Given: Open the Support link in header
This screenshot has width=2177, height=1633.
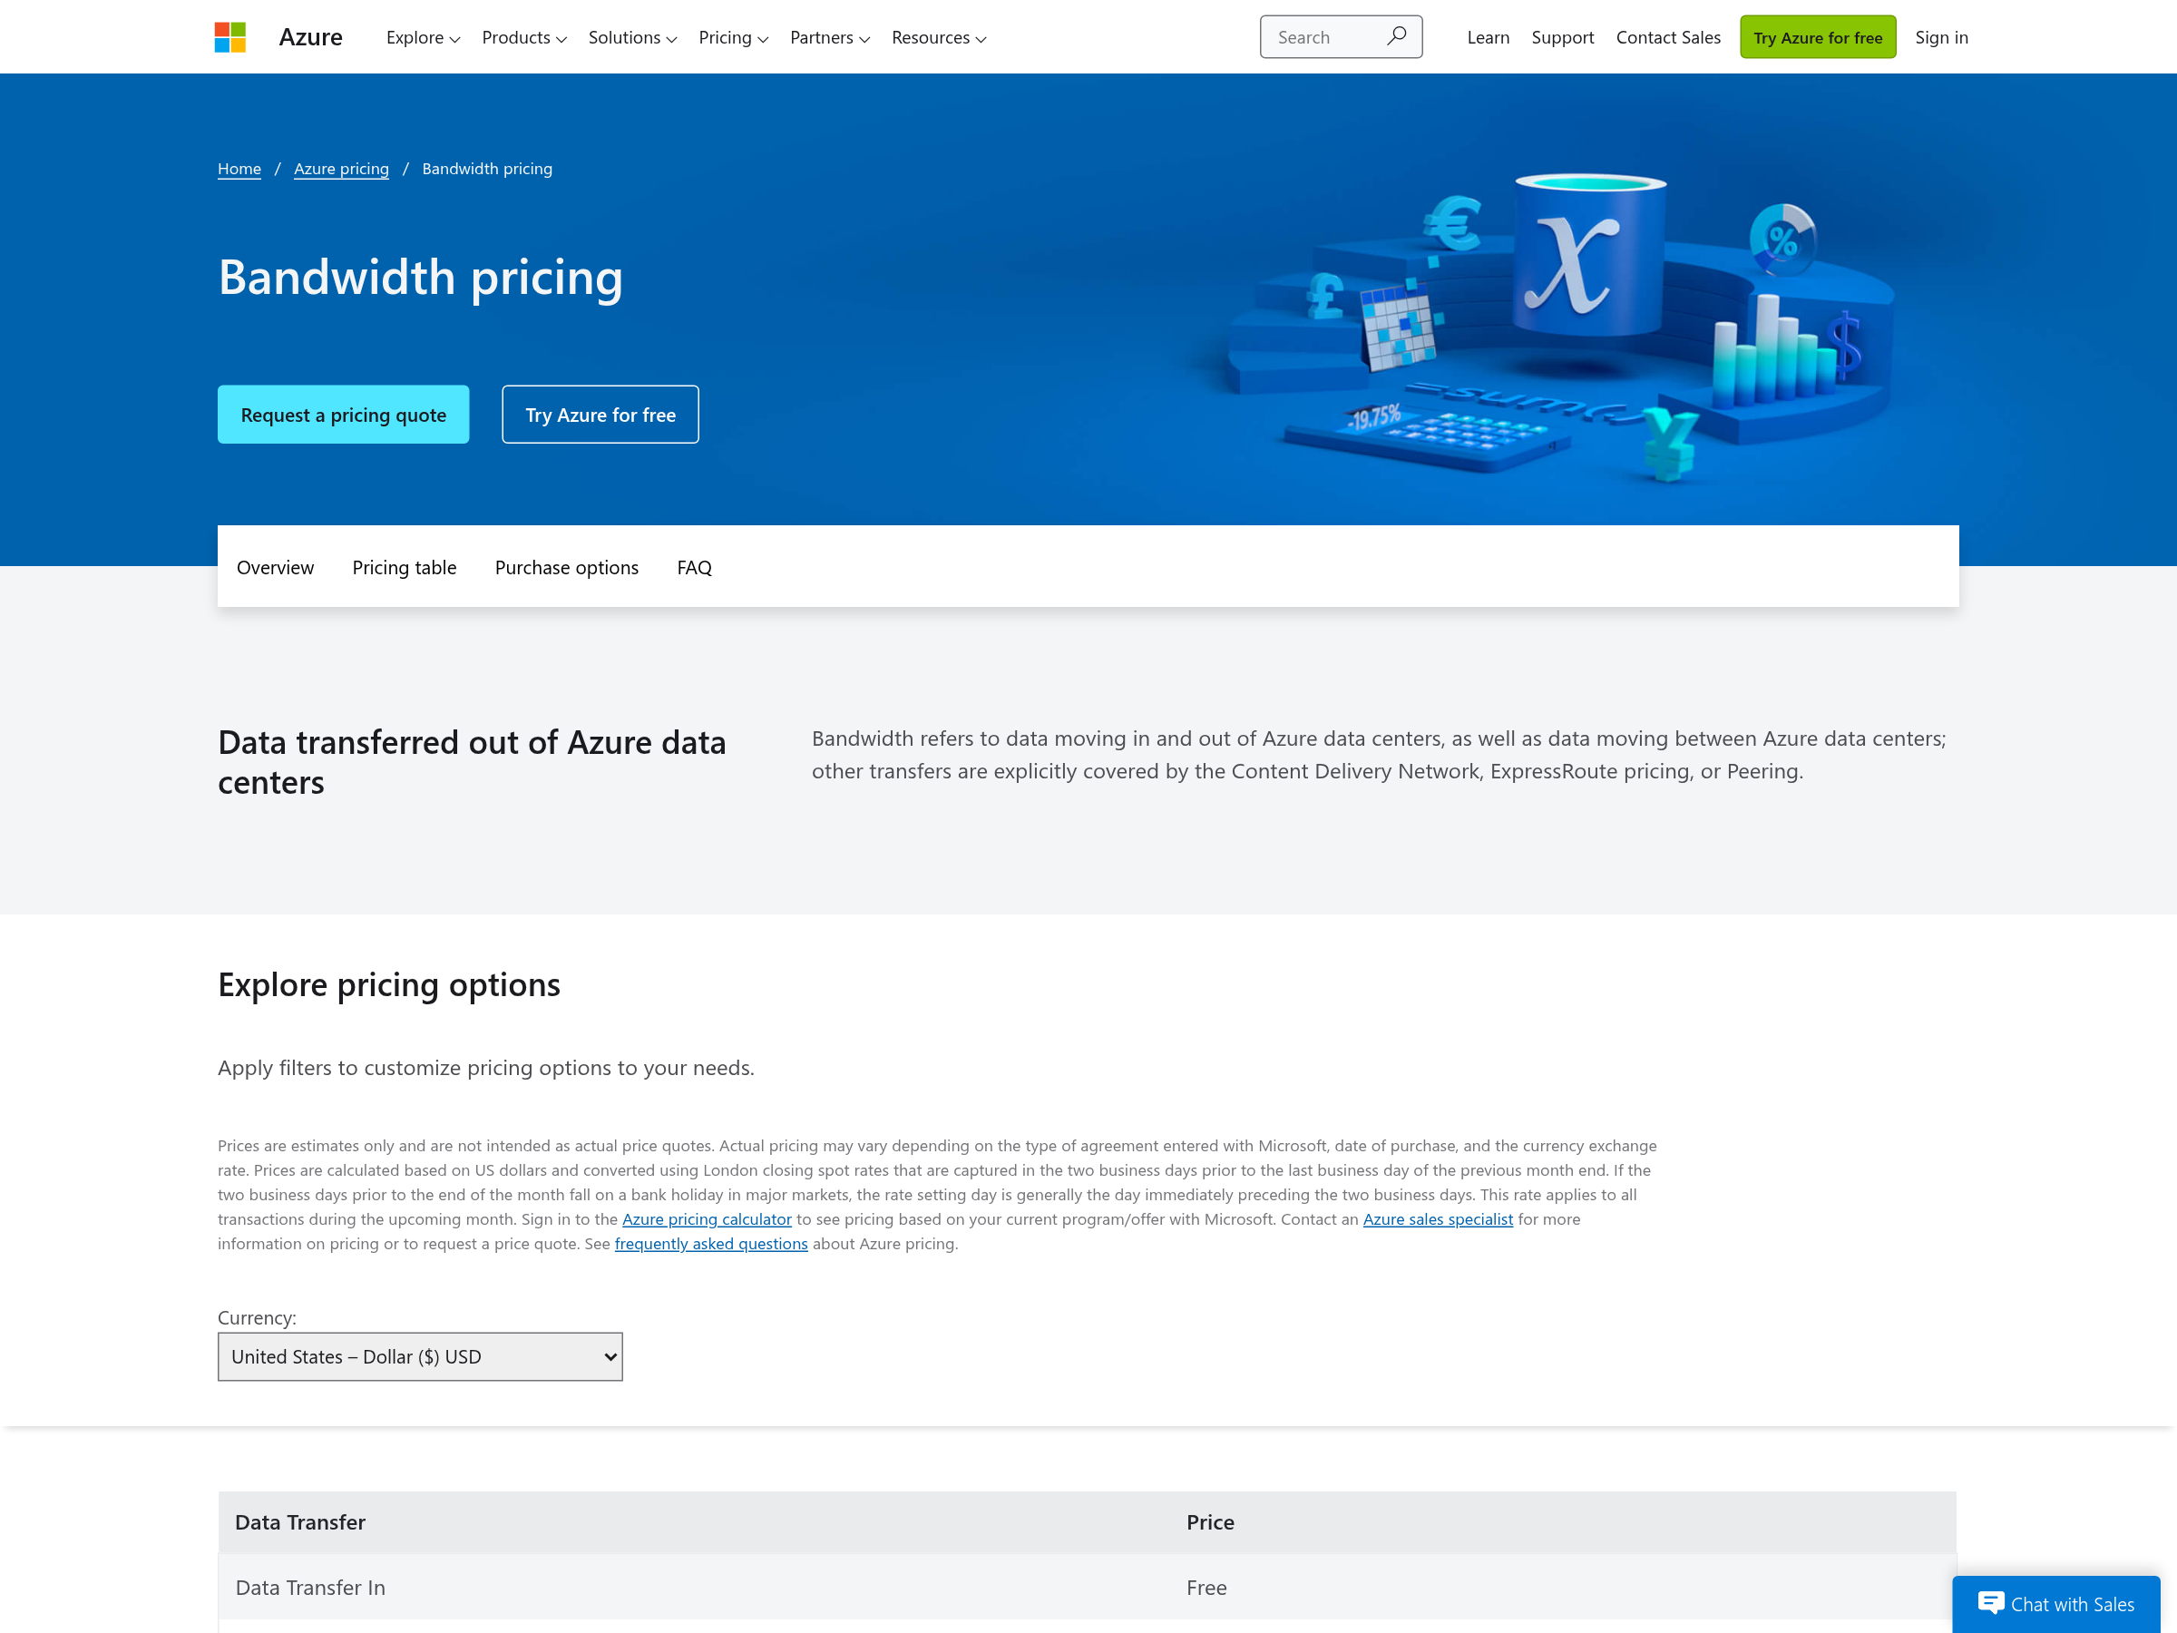Looking at the screenshot, I should (x=1562, y=37).
